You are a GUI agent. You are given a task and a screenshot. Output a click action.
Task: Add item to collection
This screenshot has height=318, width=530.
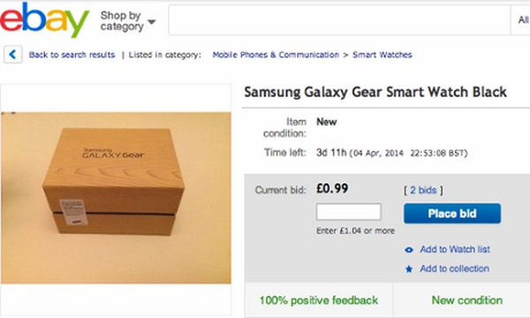point(455,269)
